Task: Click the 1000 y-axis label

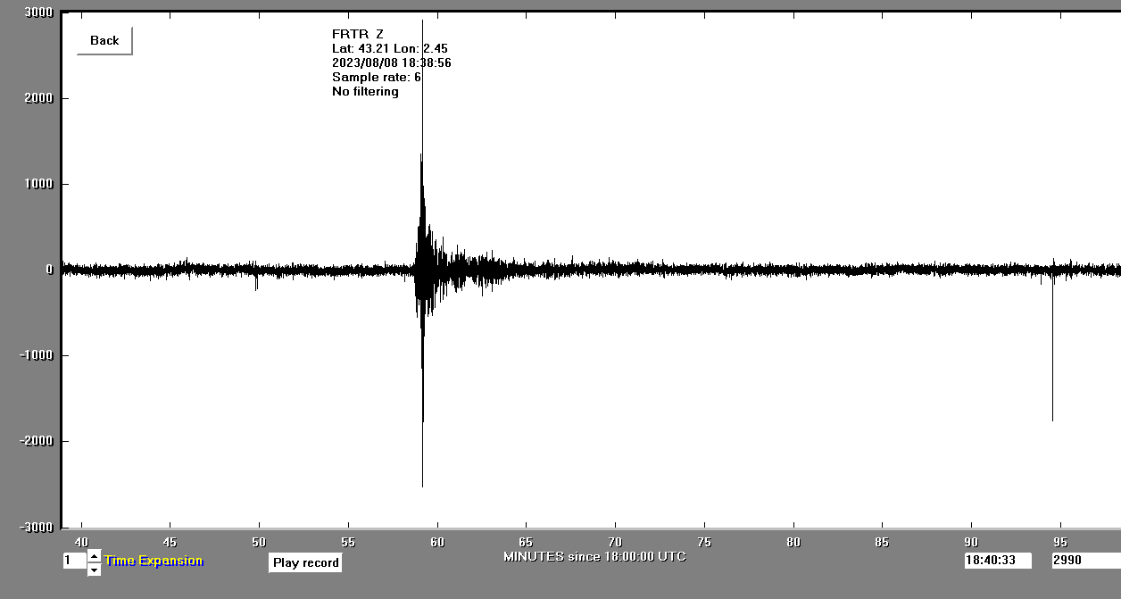Action: tap(38, 184)
